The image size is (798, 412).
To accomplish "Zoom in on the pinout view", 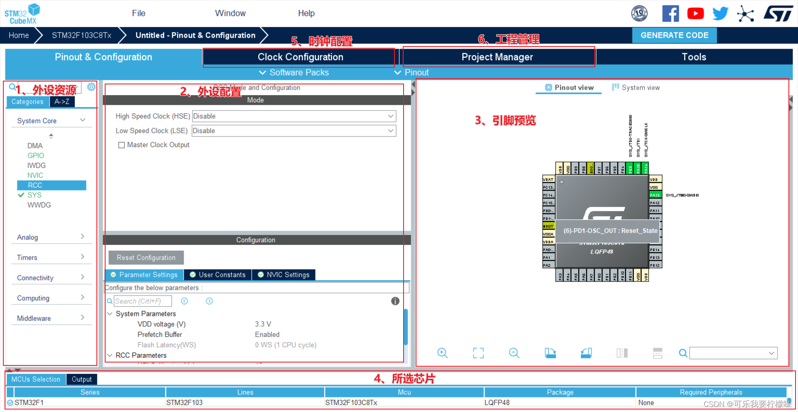I will click(x=443, y=353).
